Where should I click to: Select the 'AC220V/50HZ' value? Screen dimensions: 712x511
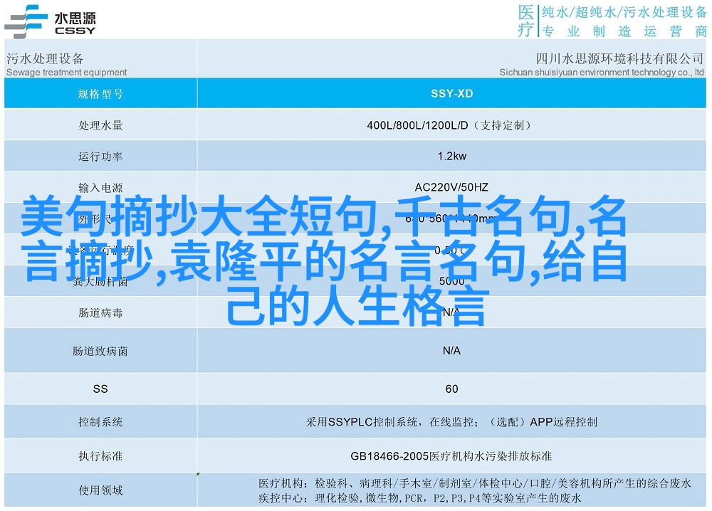tap(451, 187)
